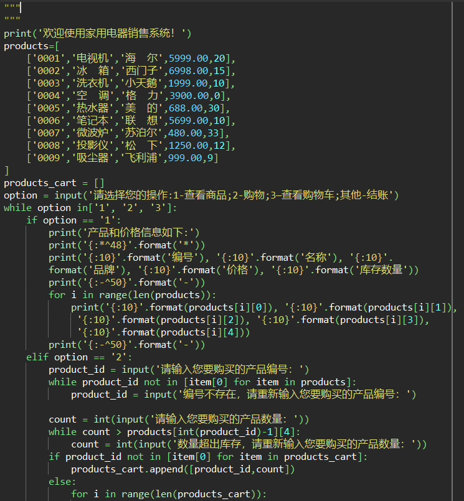Image resolution: width=464 pixels, height=501 pixels.
Task: Select the '0004' 空调 格力 row
Action: coord(128,96)
